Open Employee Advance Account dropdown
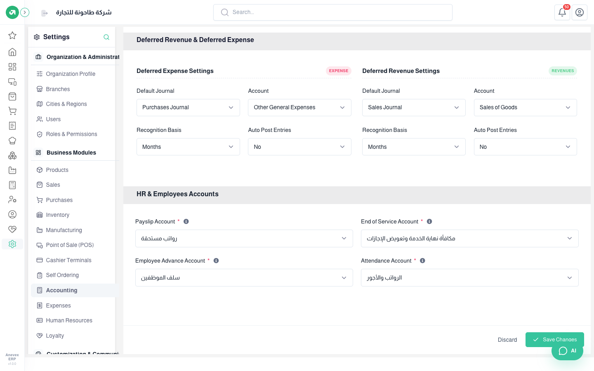The image size is (594, 371). click(244, 277)
